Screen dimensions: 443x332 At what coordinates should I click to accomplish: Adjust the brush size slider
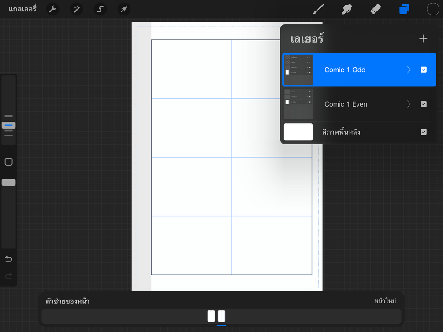tap(8, 125)
